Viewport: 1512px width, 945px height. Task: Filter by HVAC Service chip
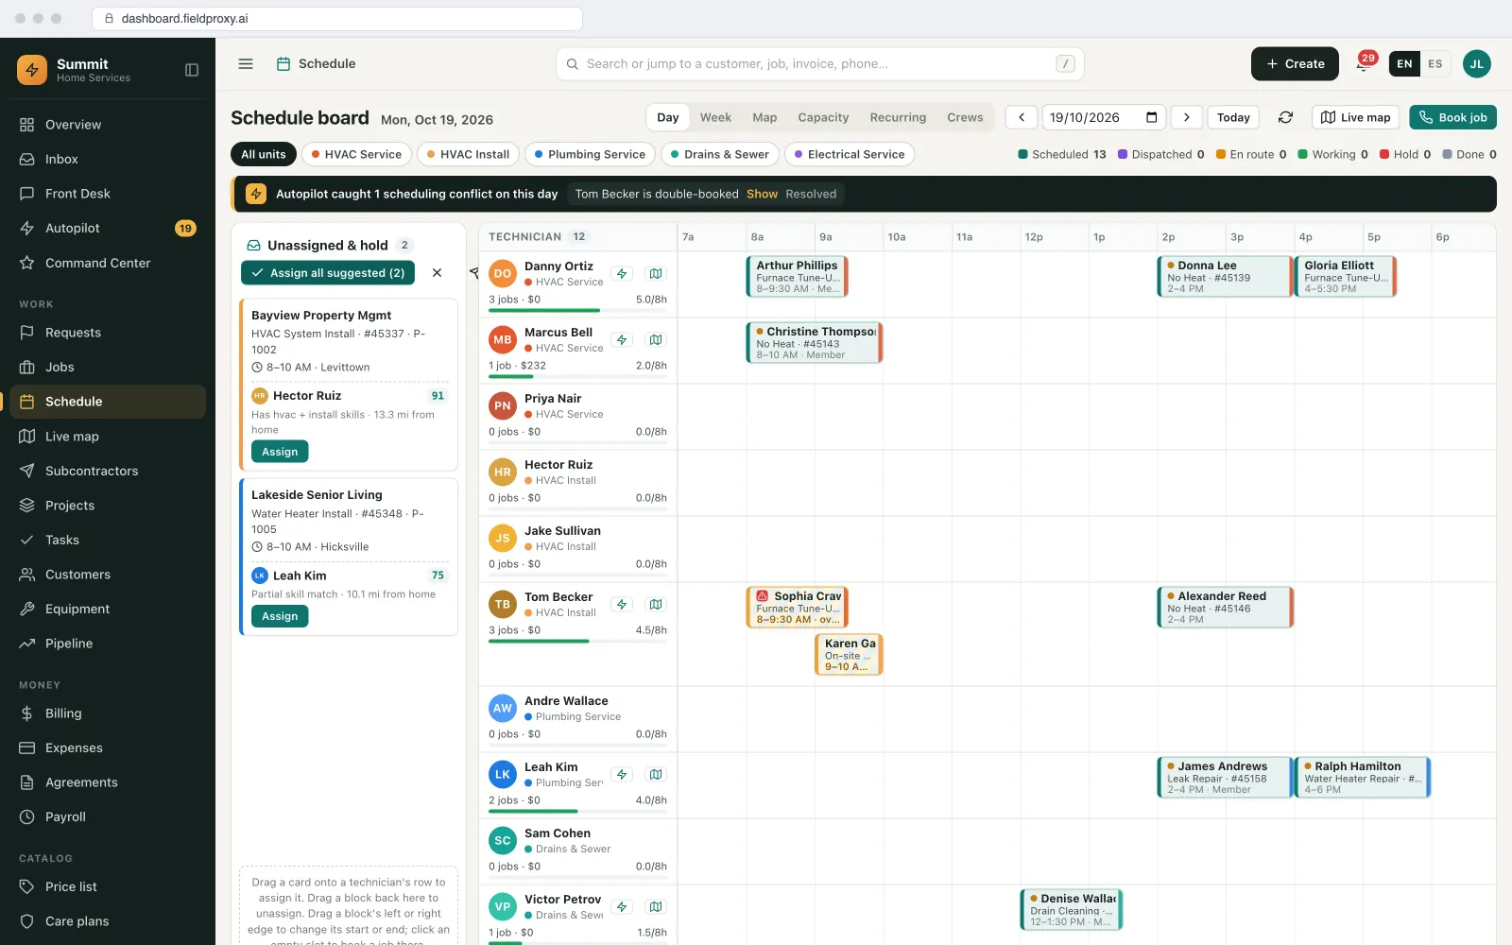(357, 154)
